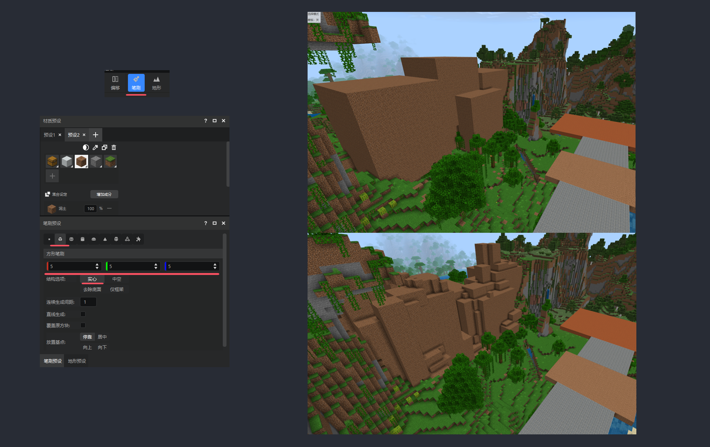
Task: Click the red X-size spinner arrows
Action: 97,266
